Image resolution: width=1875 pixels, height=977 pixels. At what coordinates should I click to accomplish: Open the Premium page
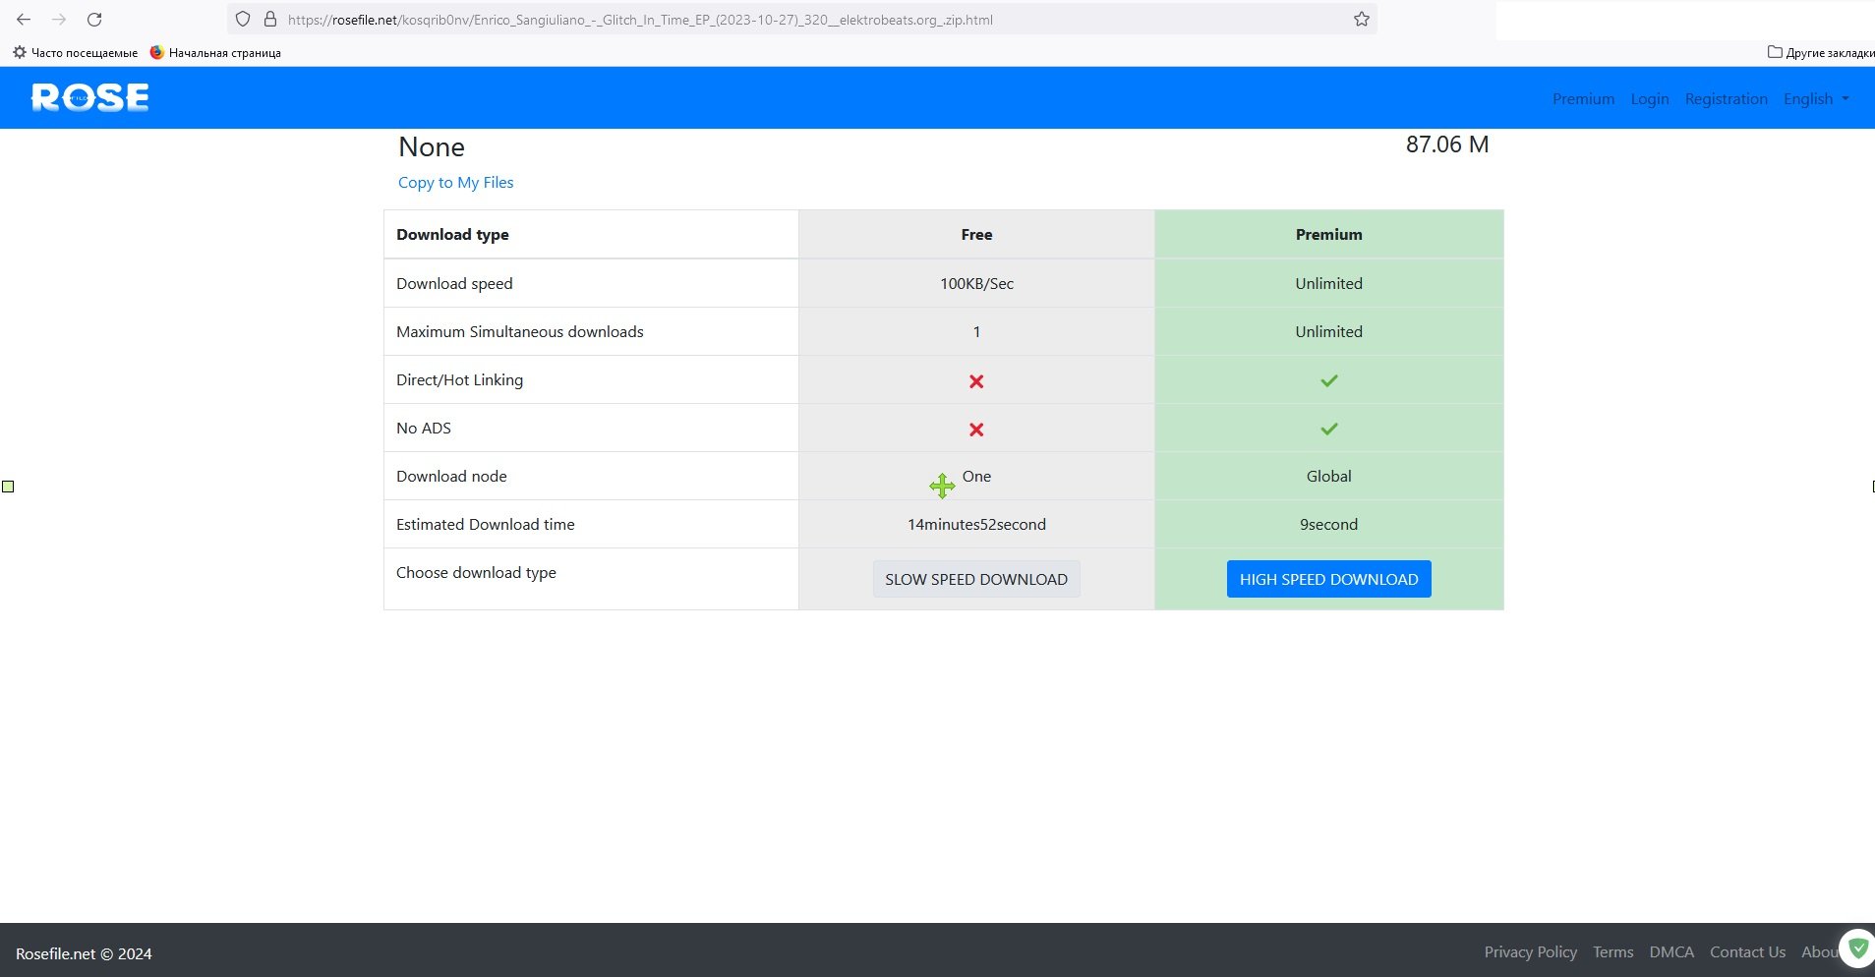click(1583, 98)
